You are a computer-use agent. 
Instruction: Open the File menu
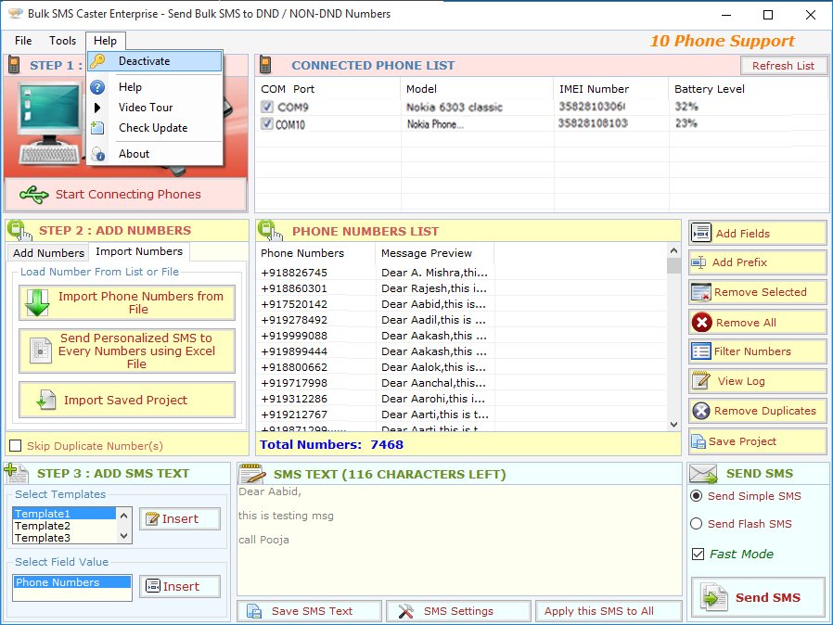23,41
